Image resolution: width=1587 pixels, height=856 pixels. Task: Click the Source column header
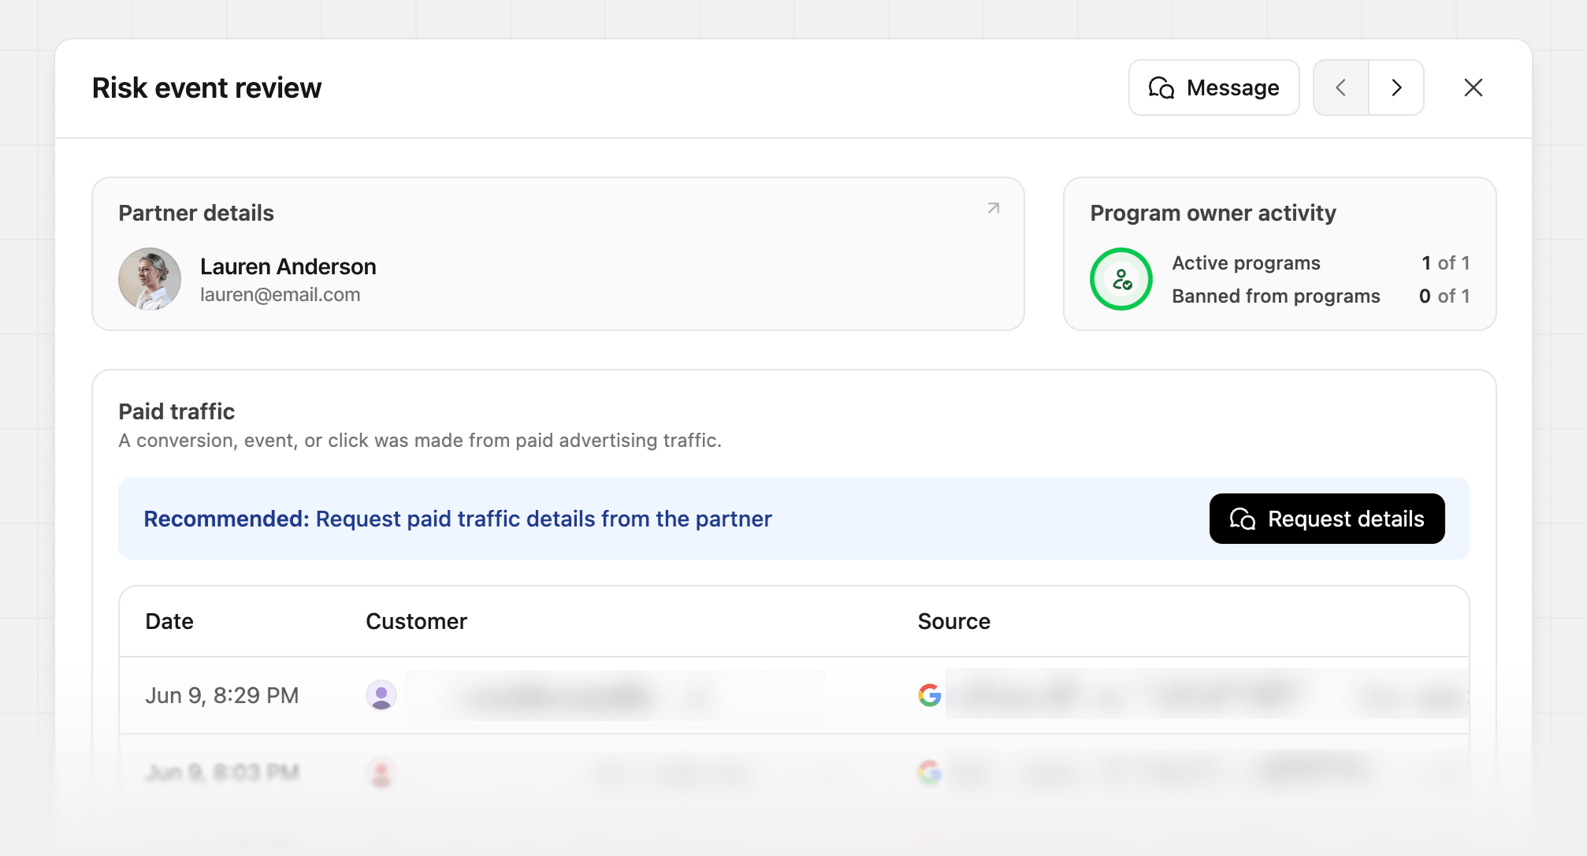tap(954, 621)
